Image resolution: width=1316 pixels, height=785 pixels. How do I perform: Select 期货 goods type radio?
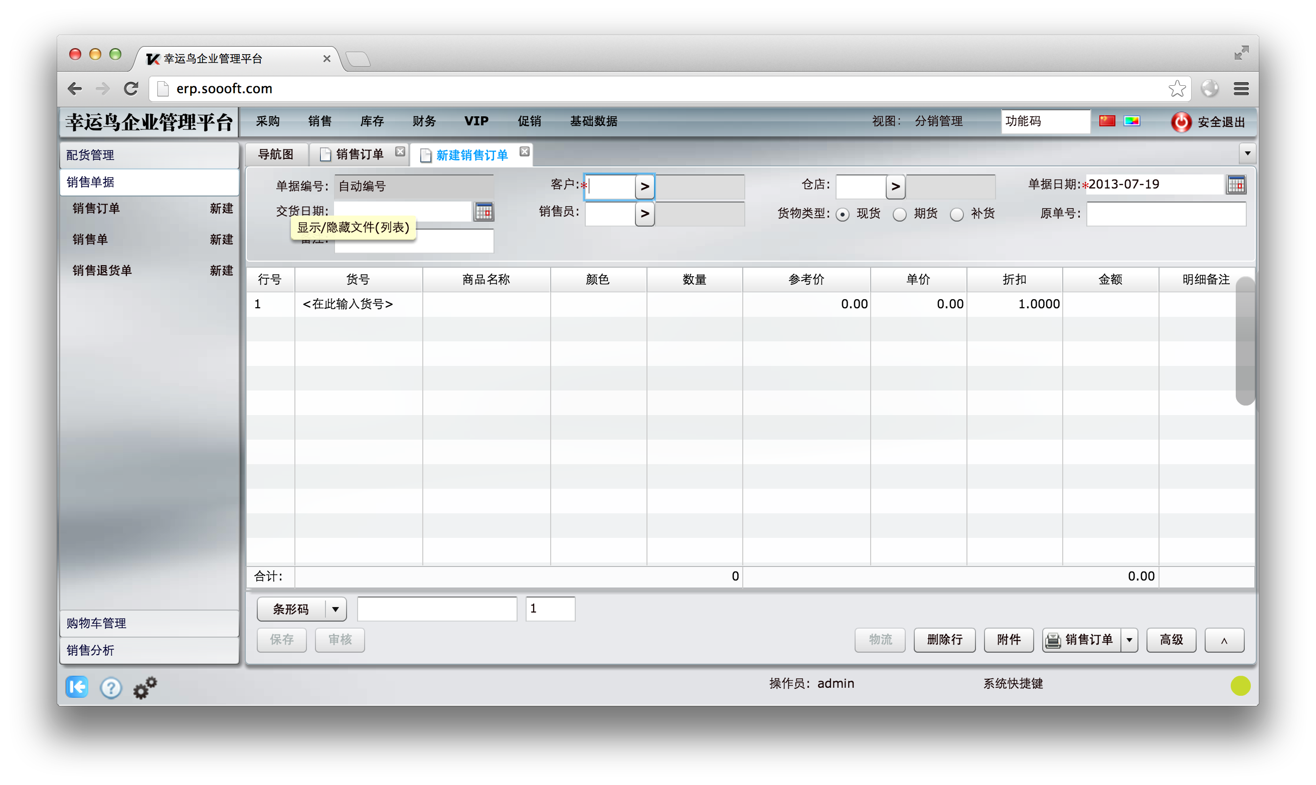900,215
